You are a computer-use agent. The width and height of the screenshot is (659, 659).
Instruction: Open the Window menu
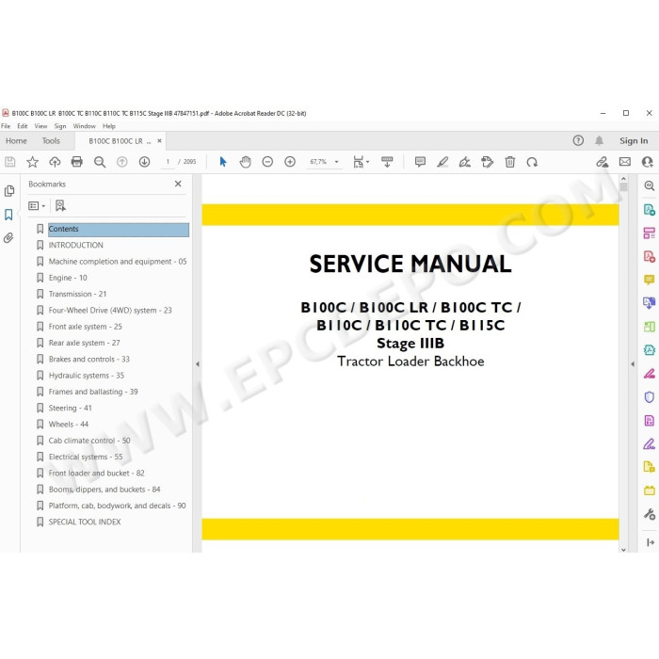[84, 126]
